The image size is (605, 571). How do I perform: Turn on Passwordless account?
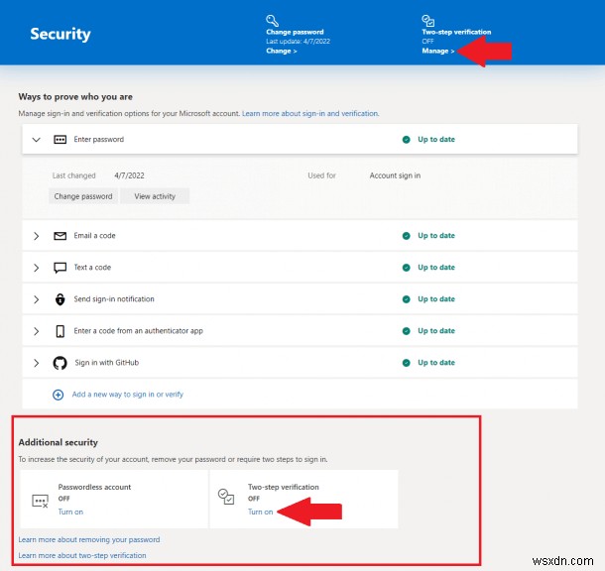pos(70,512)
